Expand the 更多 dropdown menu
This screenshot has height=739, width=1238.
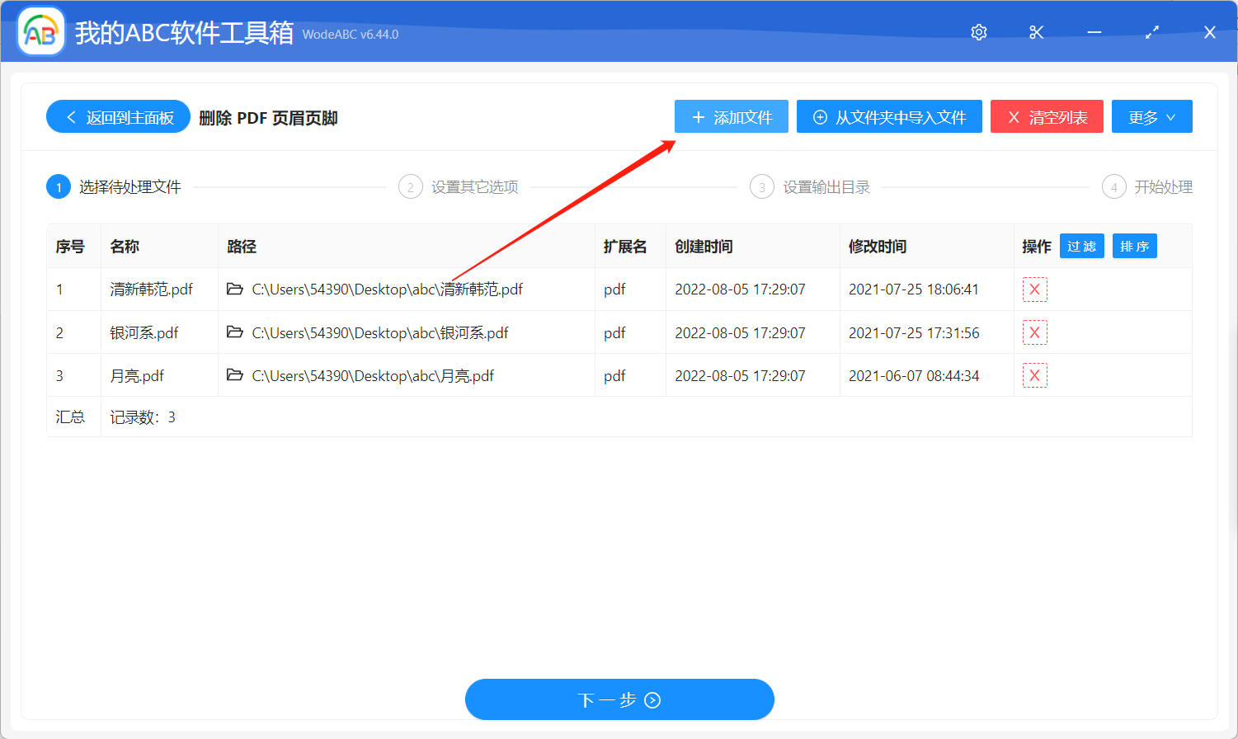pos(1151,116)
